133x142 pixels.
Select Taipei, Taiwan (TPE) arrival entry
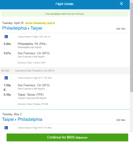pyautogui.click(x=31, y=95)
